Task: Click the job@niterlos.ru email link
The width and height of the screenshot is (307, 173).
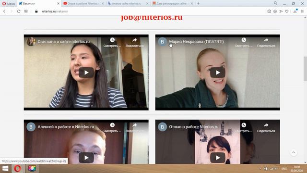Action: pyautogui.click(x=152, y=18)
